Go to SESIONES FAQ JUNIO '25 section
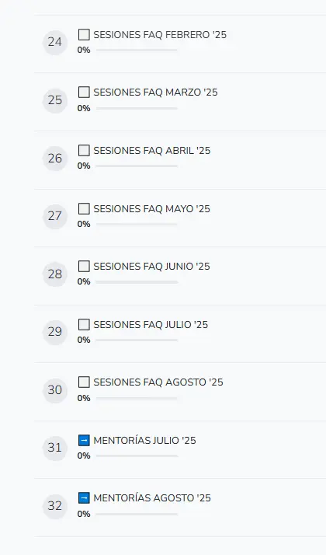 coord(151,266)
